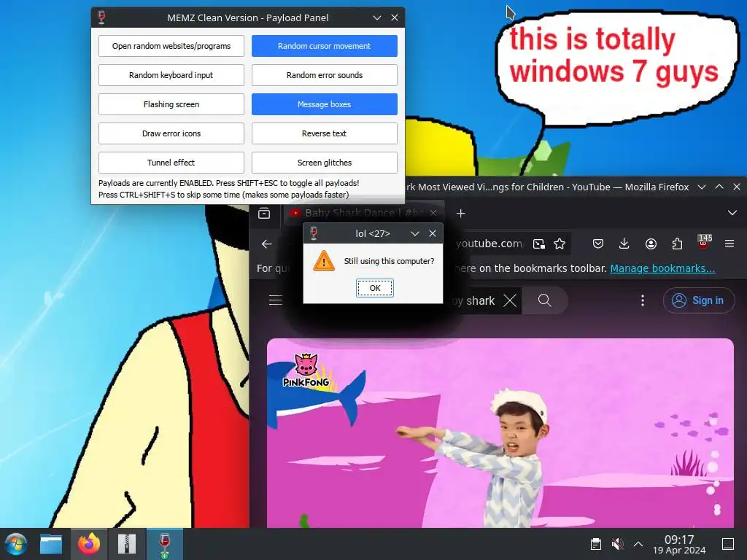Image resolution: width=747 pixels, height=560 pixels.
Task: Disable Message boxes payload
Action: pos(325,104)
